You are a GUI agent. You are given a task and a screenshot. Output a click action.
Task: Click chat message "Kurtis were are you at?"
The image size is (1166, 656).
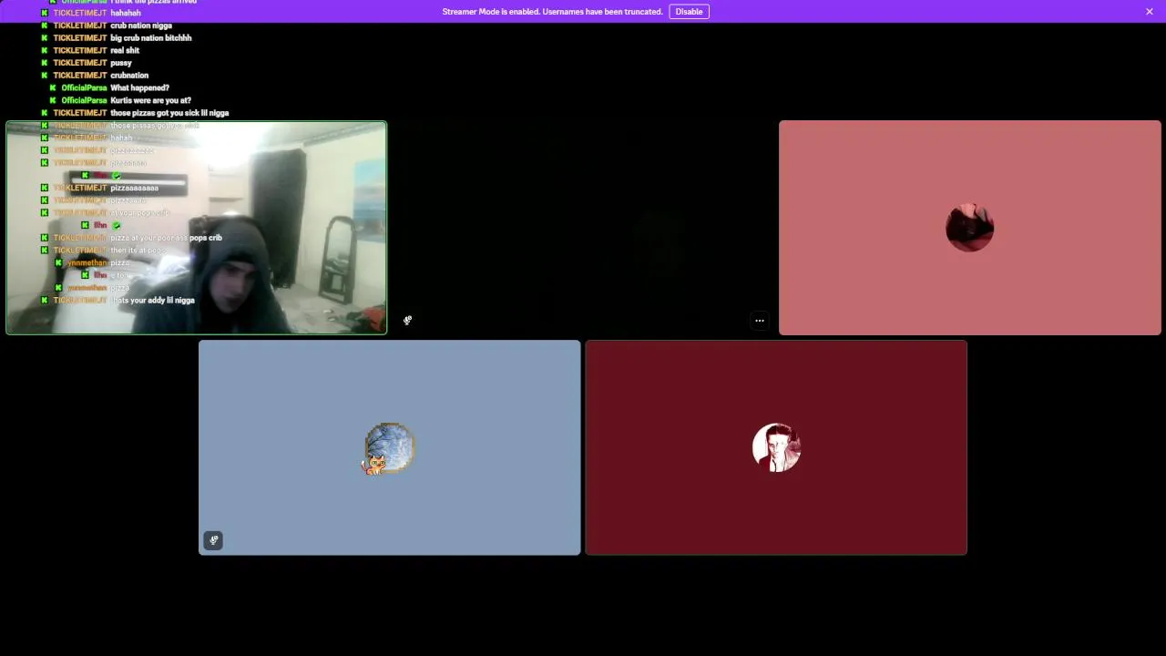click(x=150, y=100)
